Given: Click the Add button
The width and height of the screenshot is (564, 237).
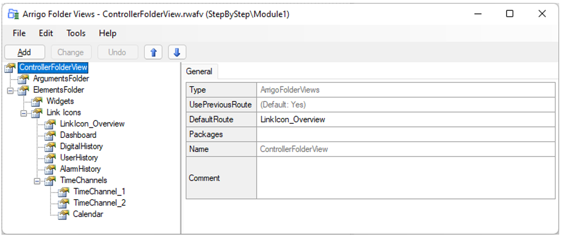Looking at the screenshot, I should tap(24, 52).
